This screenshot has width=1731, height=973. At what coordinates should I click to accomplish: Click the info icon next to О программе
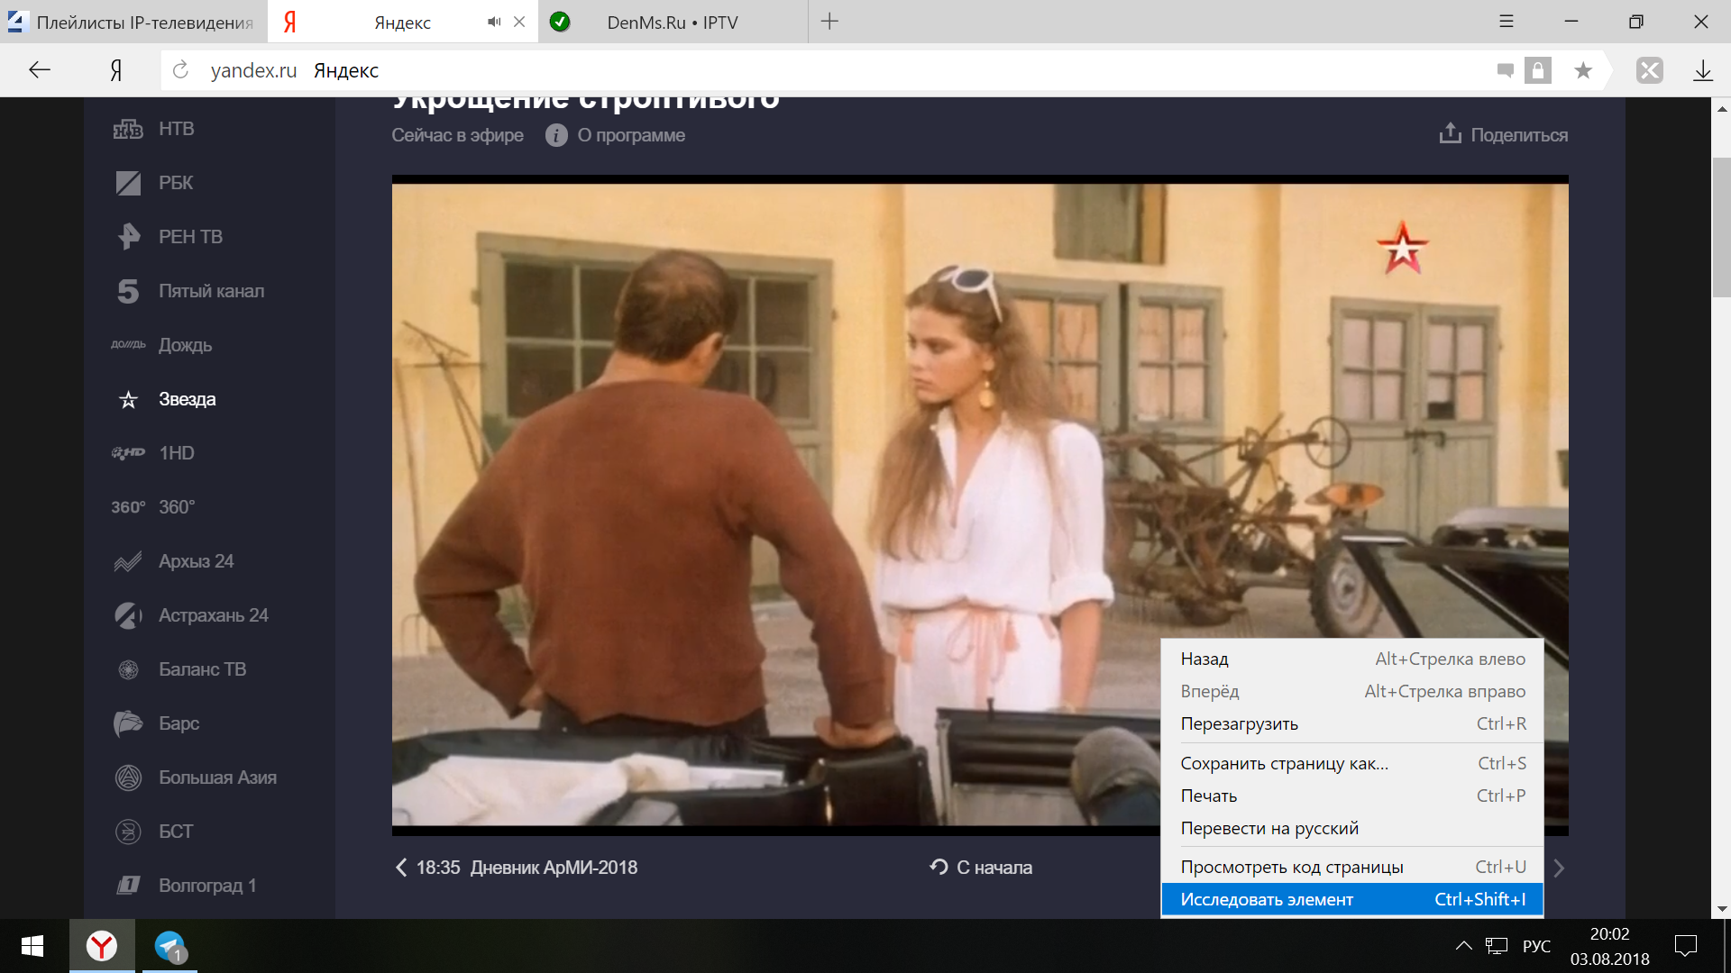[556, 135]
